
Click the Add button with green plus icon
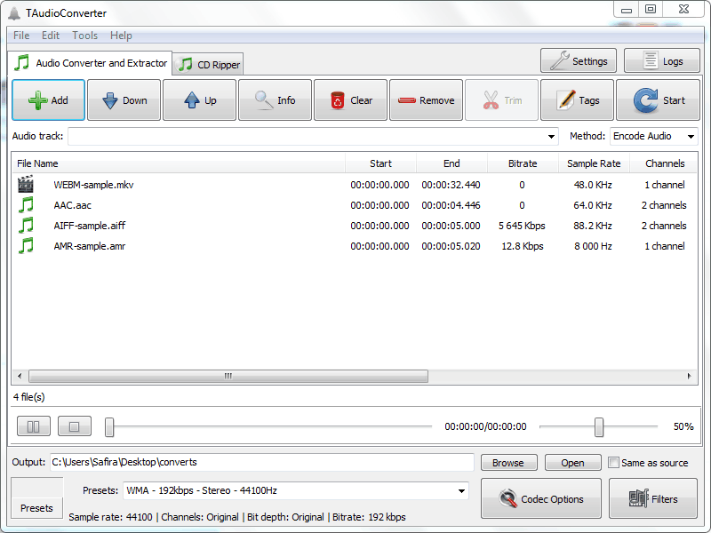49,100
